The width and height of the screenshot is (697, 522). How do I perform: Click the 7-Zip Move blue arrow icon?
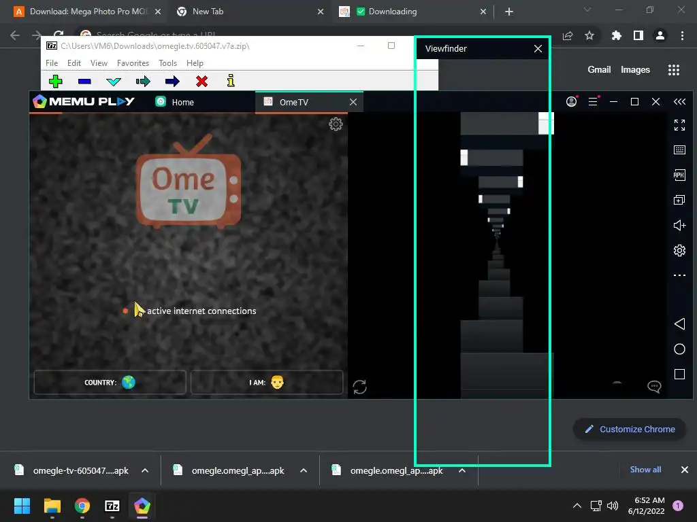[x=172, y=82]
